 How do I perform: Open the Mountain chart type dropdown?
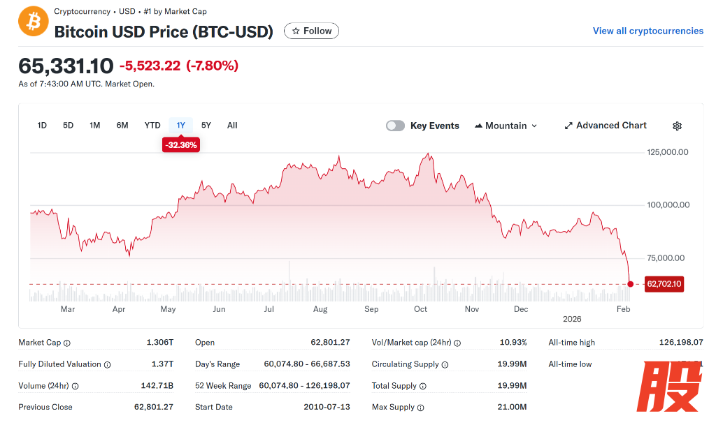coord(506,126)
